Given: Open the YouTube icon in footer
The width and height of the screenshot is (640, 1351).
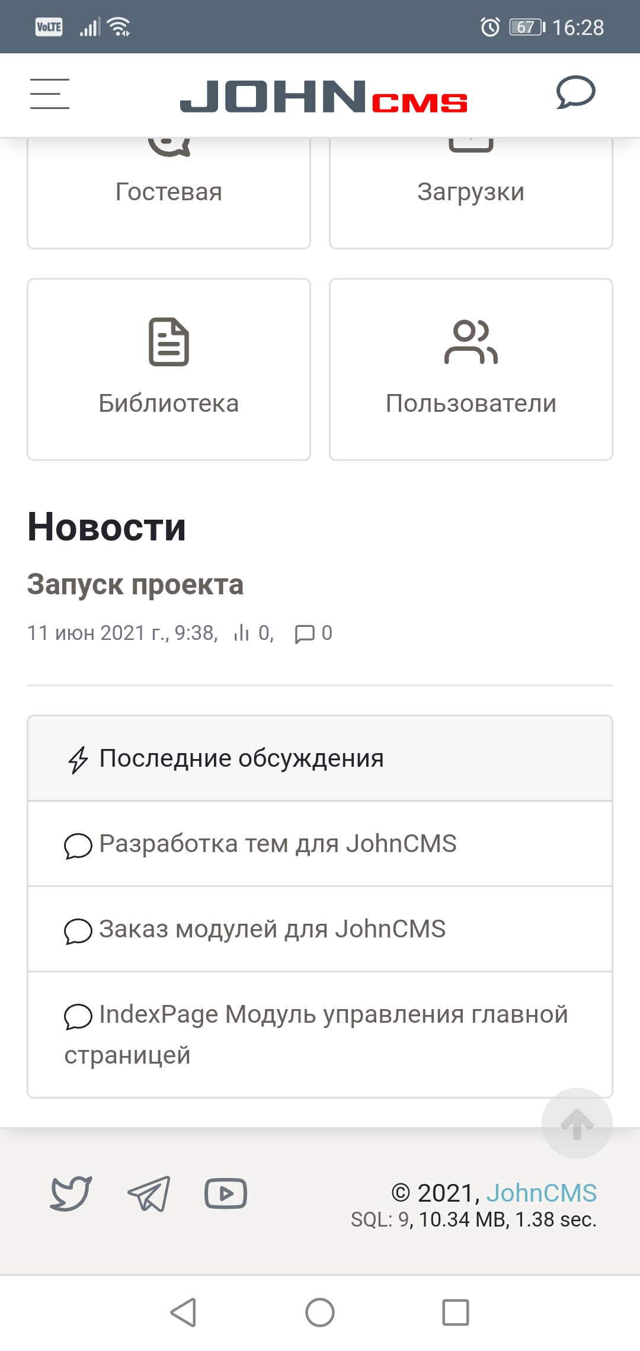Looking at the screenshot, I should coord(226,1193).
